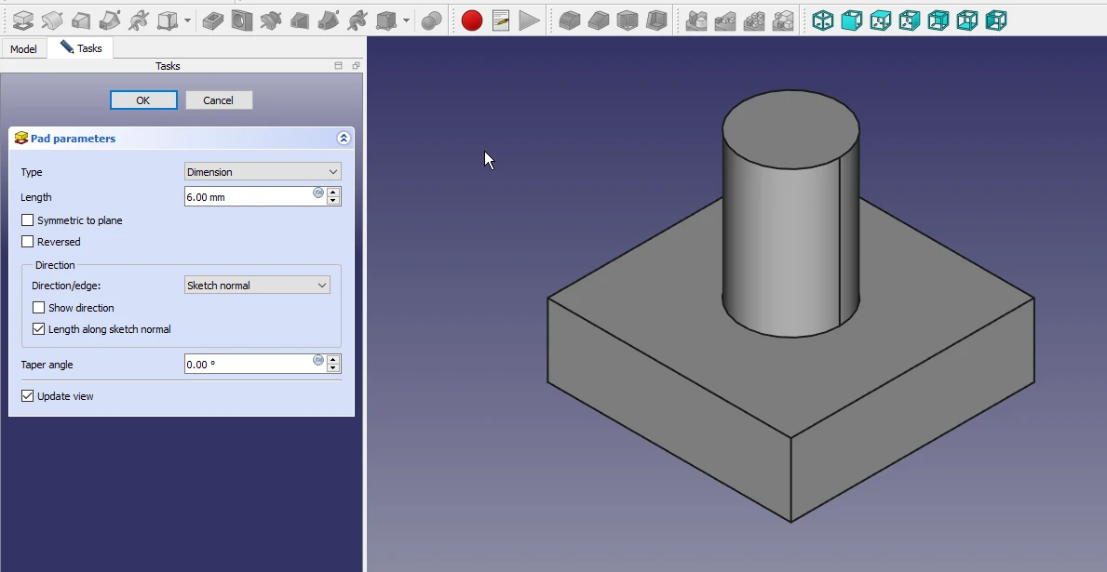Screen dimensions: 1107x572
Task: Toggle the Show direction checkbox
Action: pyautogui.click(x=39, y=308)
